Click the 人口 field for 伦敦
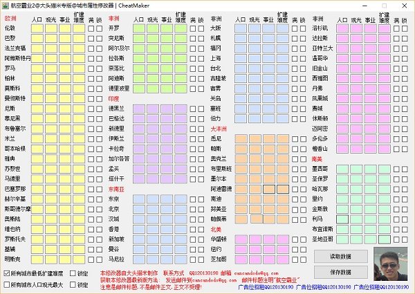Viewport: 415px width, 294px height. (37, 28)
